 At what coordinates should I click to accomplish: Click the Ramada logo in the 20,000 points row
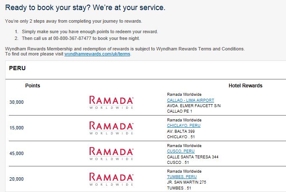(111, 179)
